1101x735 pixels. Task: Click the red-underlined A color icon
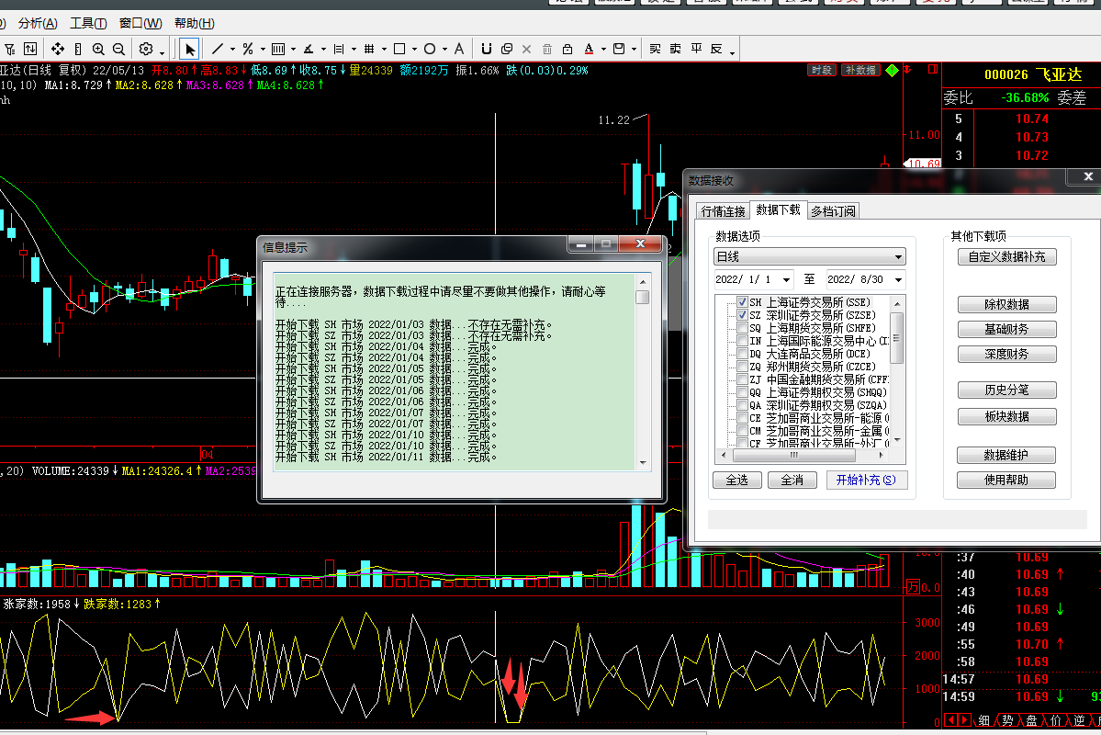589,50
